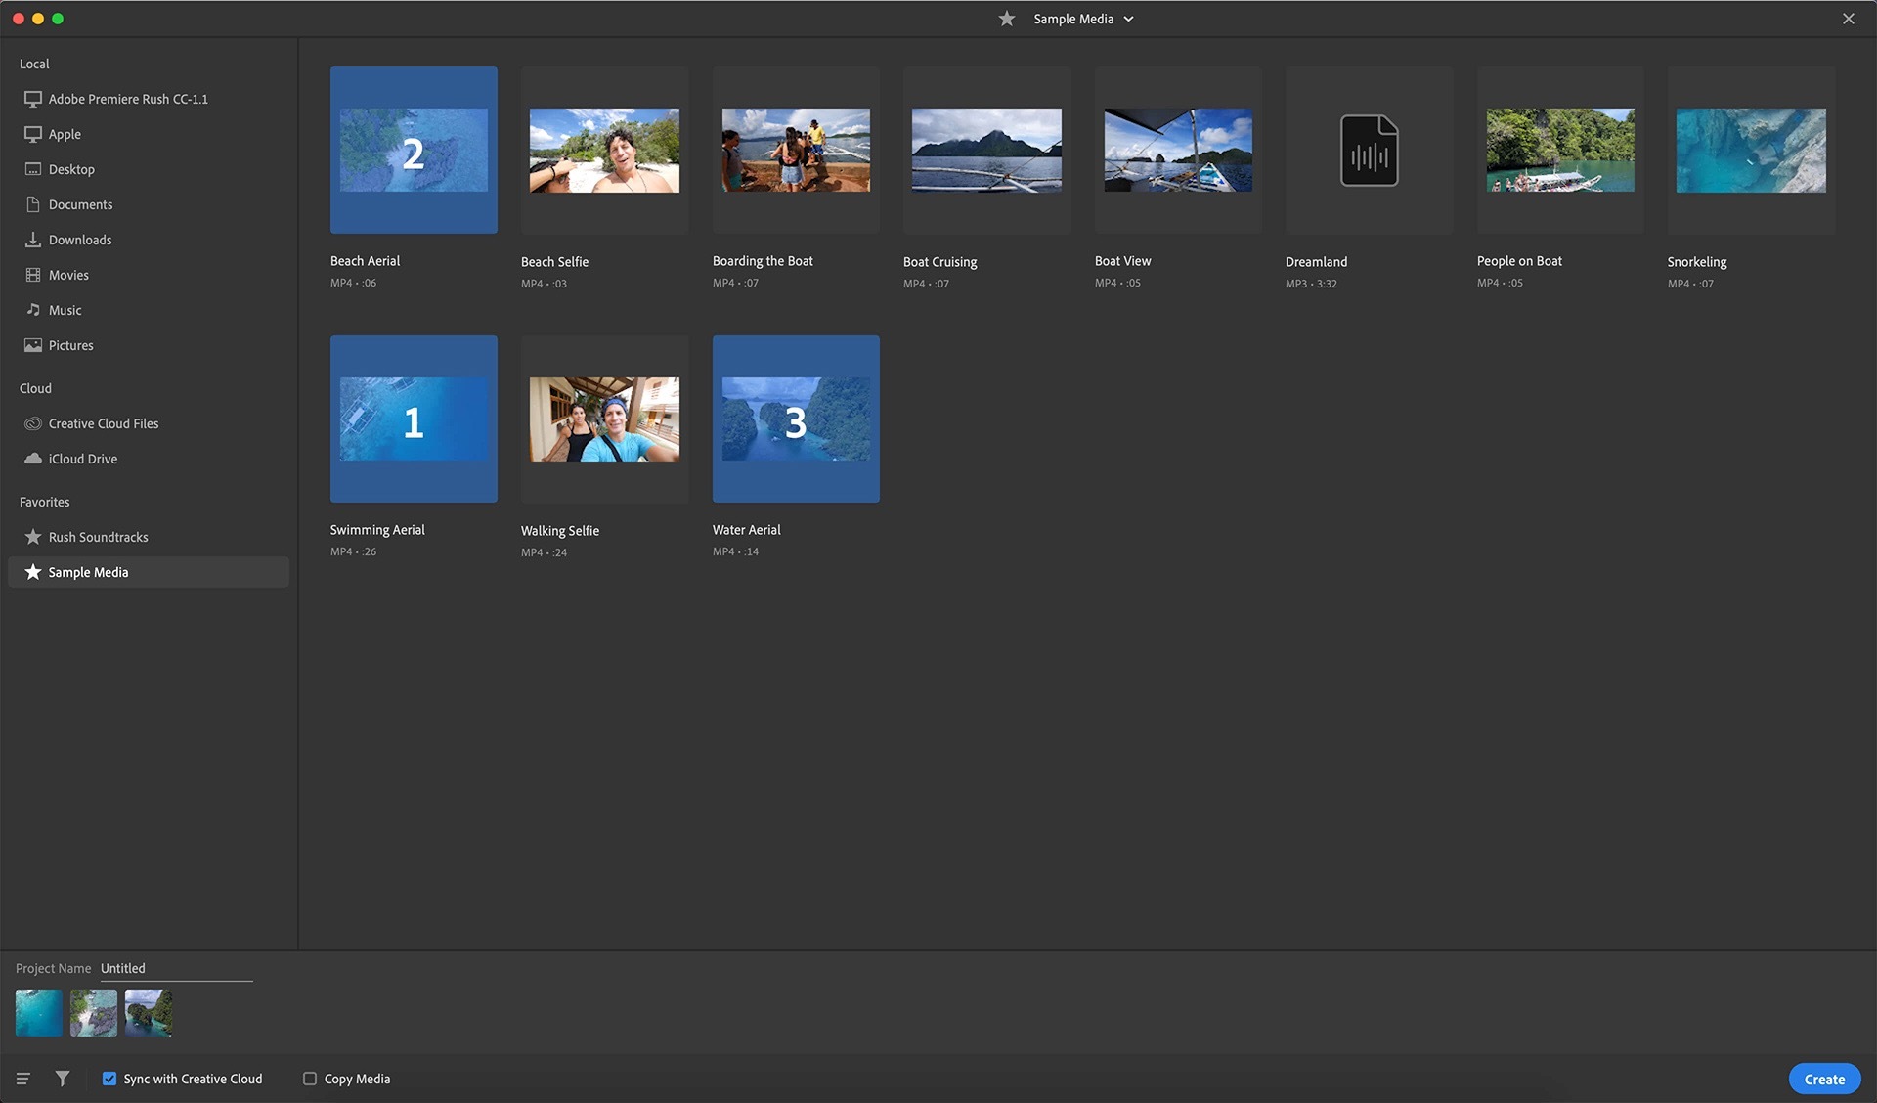The height and width of the screenshot is (1103, 1877).
Task: Expand the Sample Media location dropdown
Action: coord(1128,19)
